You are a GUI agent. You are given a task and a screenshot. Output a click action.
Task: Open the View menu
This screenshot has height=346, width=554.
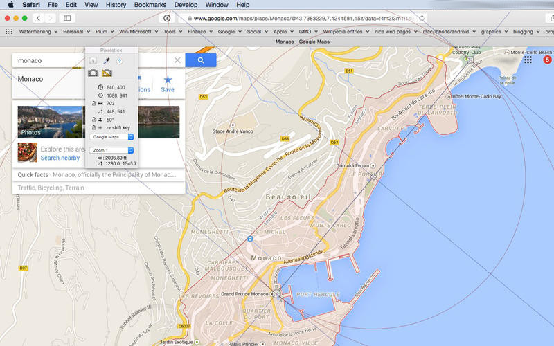[x=91, y=5]
